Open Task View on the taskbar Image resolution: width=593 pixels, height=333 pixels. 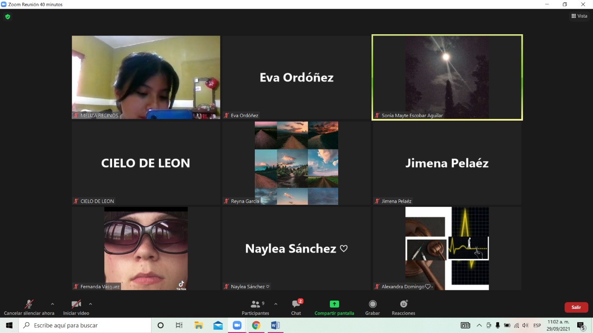179,326
